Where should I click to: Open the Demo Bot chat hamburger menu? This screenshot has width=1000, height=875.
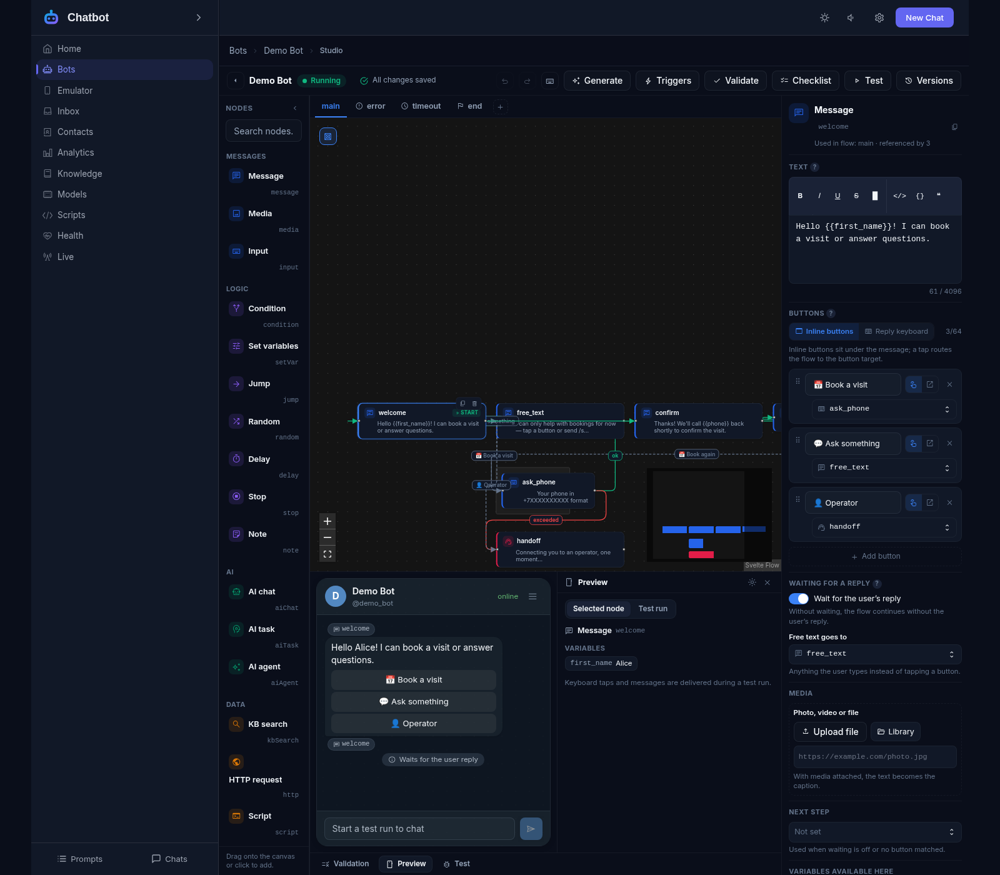click(x=532, y=596)
